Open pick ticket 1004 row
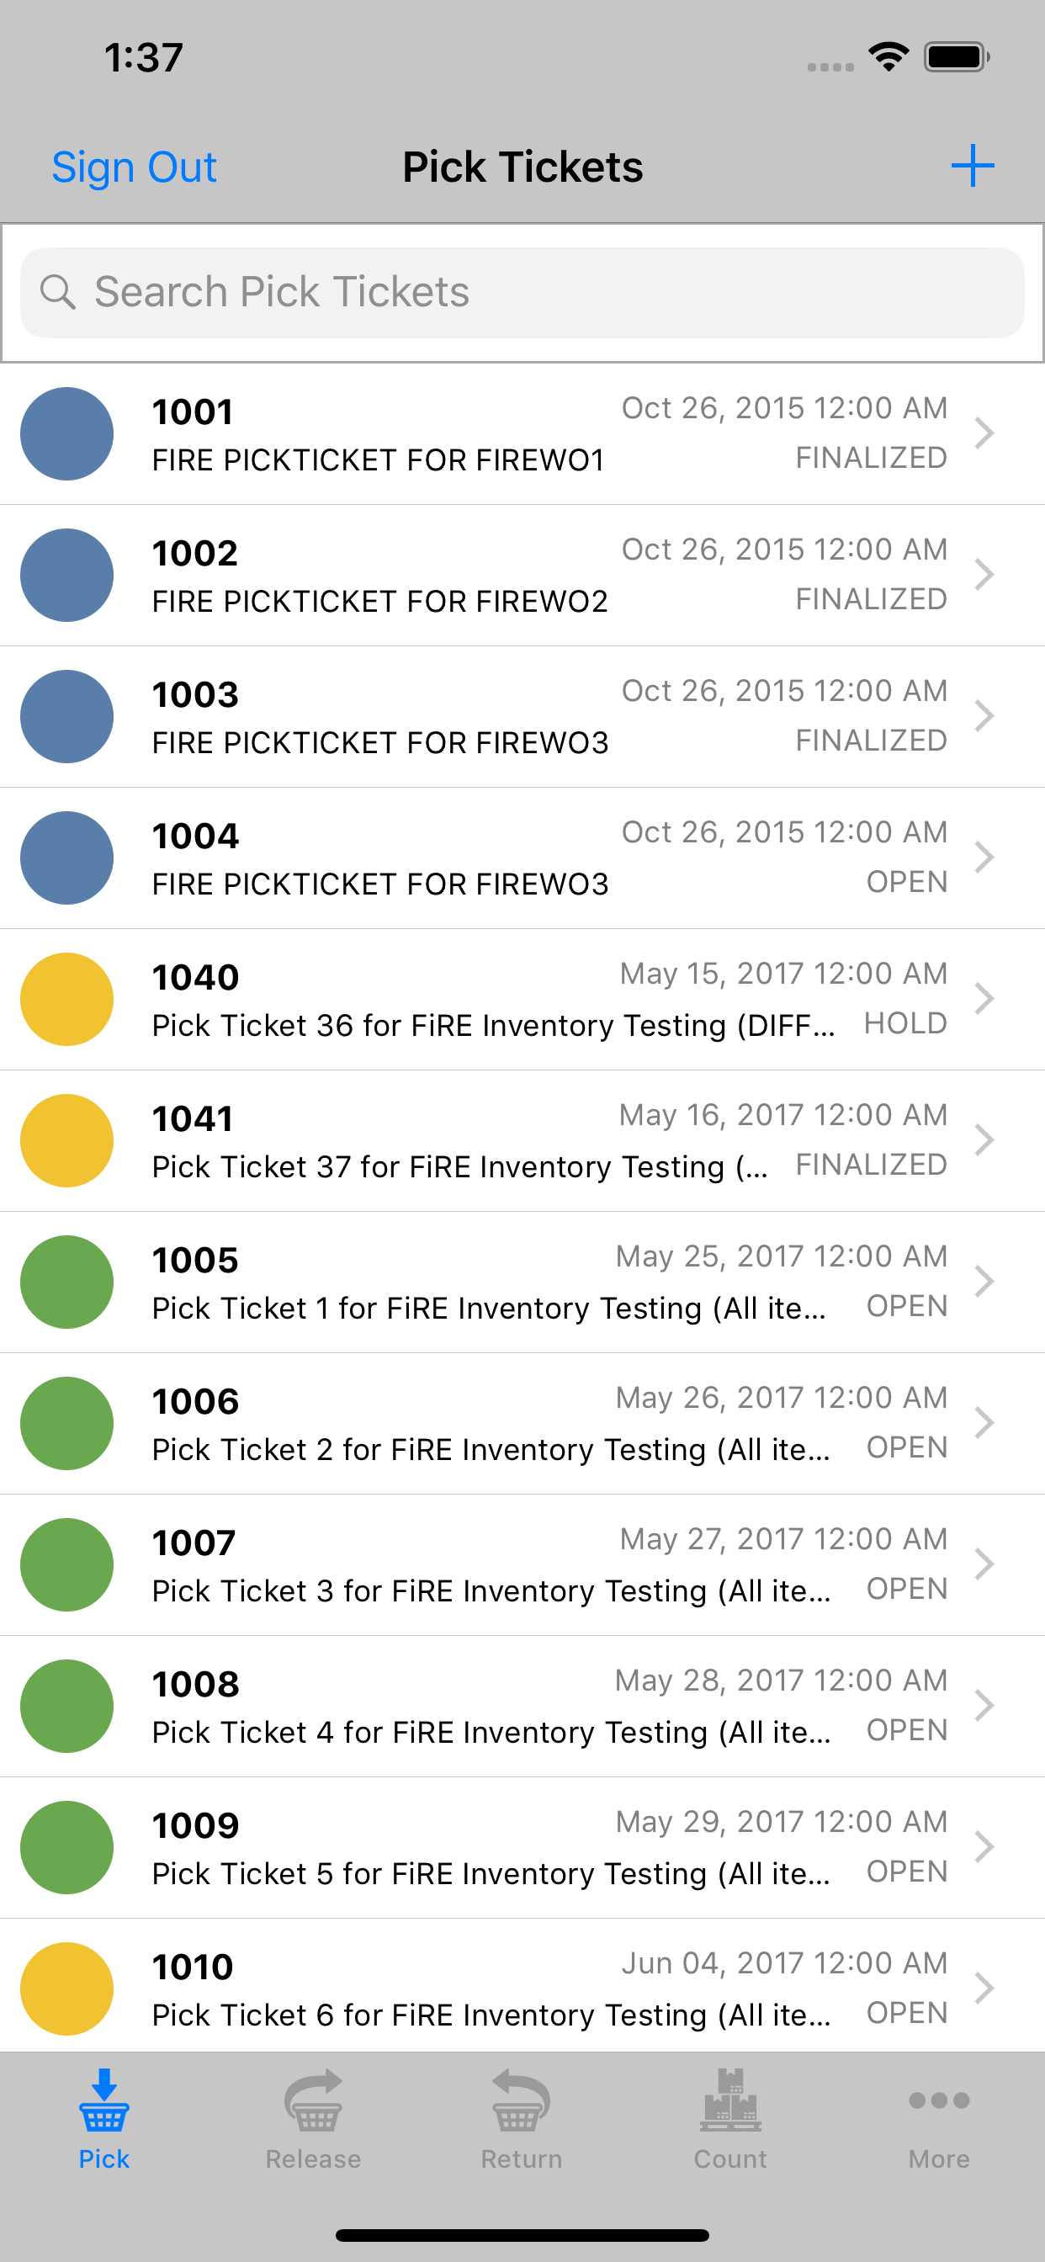 pos(522,858)
